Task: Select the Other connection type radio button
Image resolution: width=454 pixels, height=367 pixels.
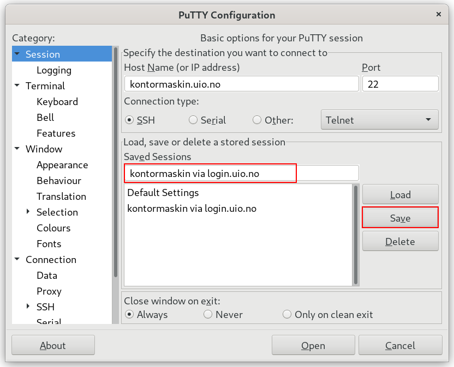Action: coord(257,120)
